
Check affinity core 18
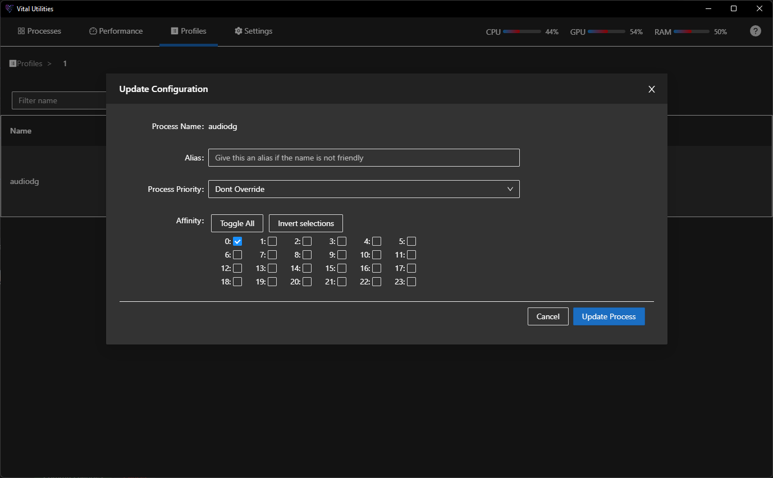point(237,282)
